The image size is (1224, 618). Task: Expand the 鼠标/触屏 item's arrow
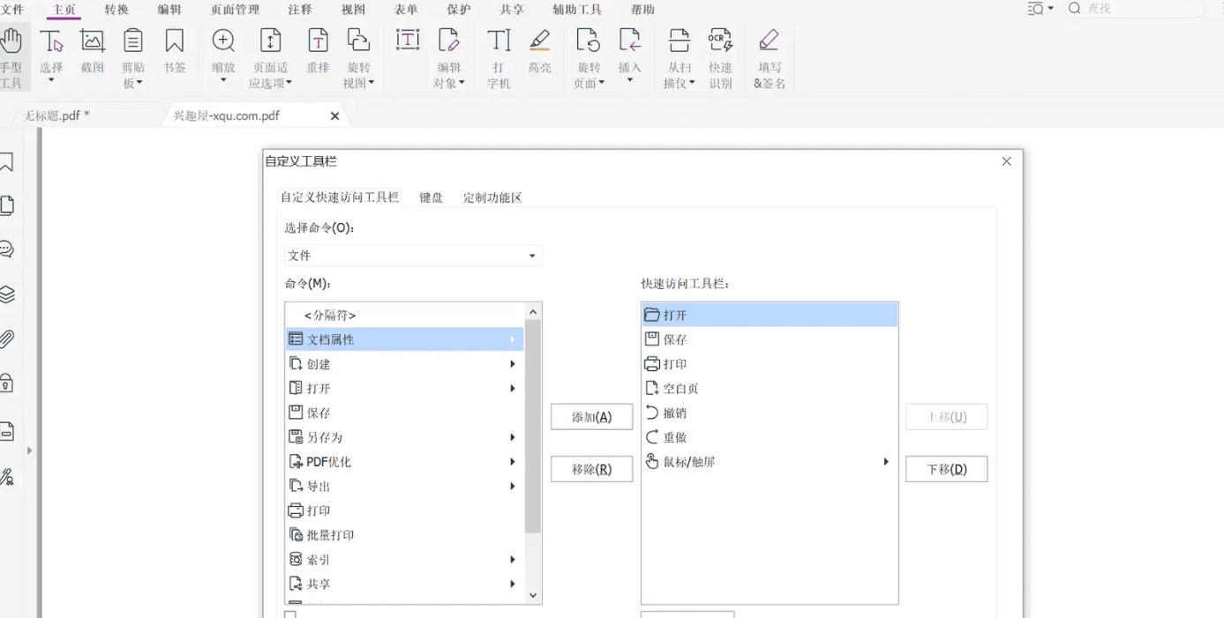886,461
